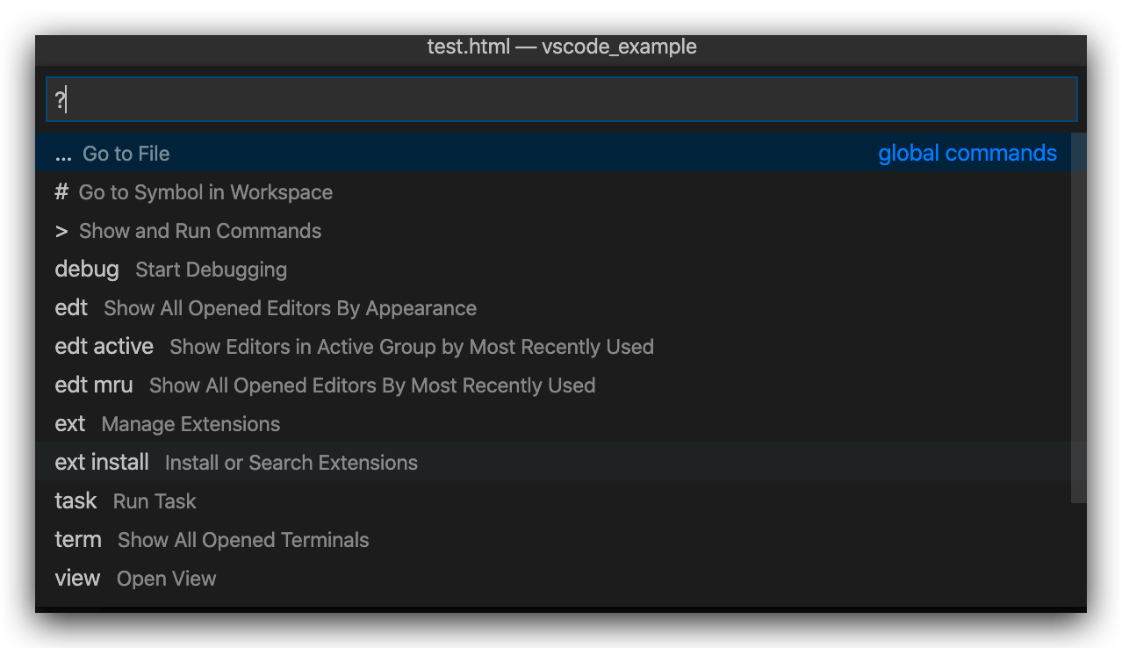This screenshot has height=648, width=1122.
Task: Click the > command prefix symbol
Action: pos(61,231)
